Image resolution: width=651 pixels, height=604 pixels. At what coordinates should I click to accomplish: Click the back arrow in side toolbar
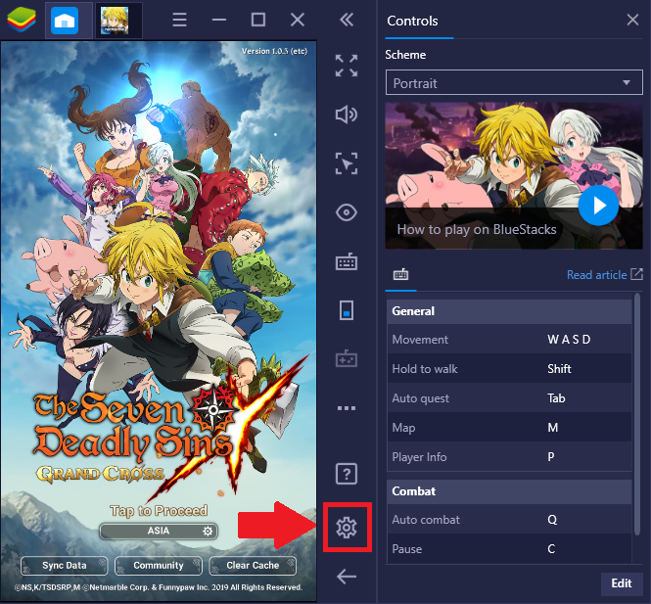pos(347,577)
